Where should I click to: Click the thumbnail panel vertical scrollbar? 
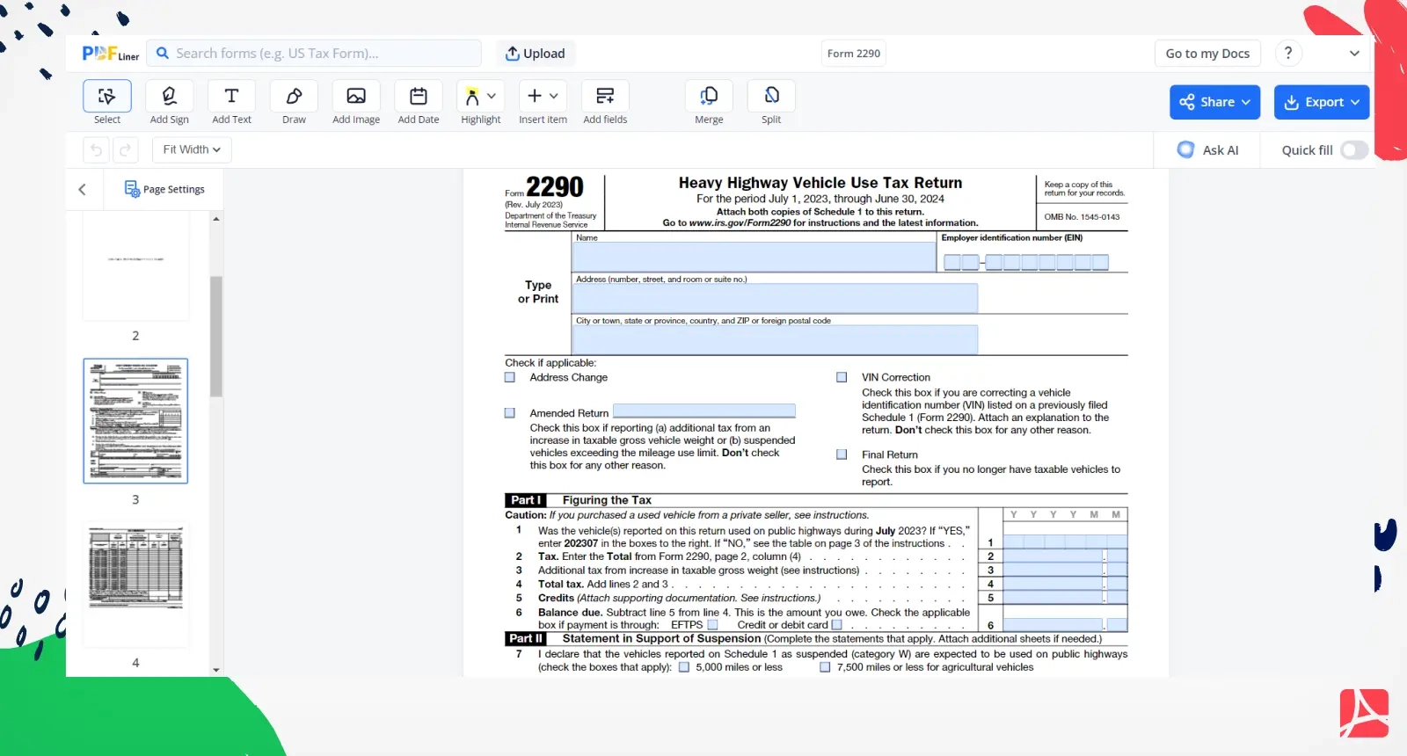tap(216, 337)
